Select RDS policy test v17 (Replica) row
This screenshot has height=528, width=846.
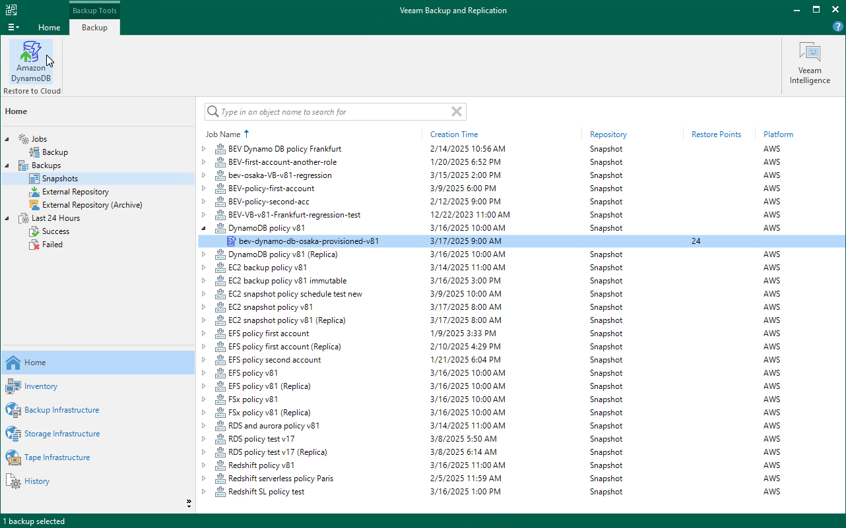(521, 452)
